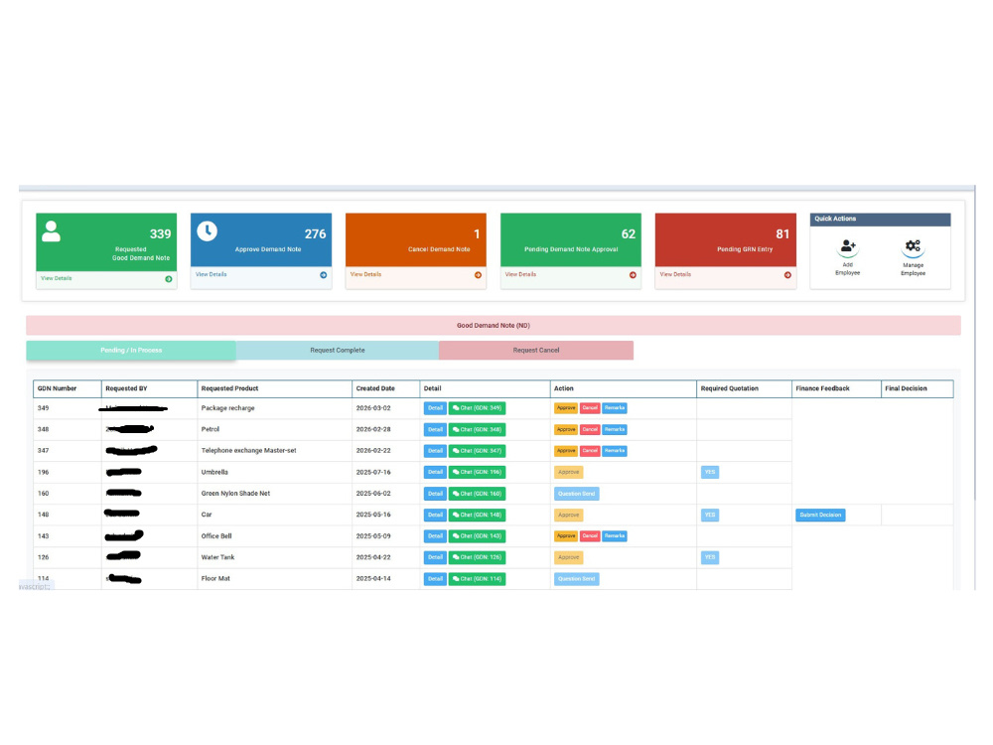Open the Manage Employee gears icon
Viewport: 993px width, 745px height.
pyautogui.click(x=913, y=246)
